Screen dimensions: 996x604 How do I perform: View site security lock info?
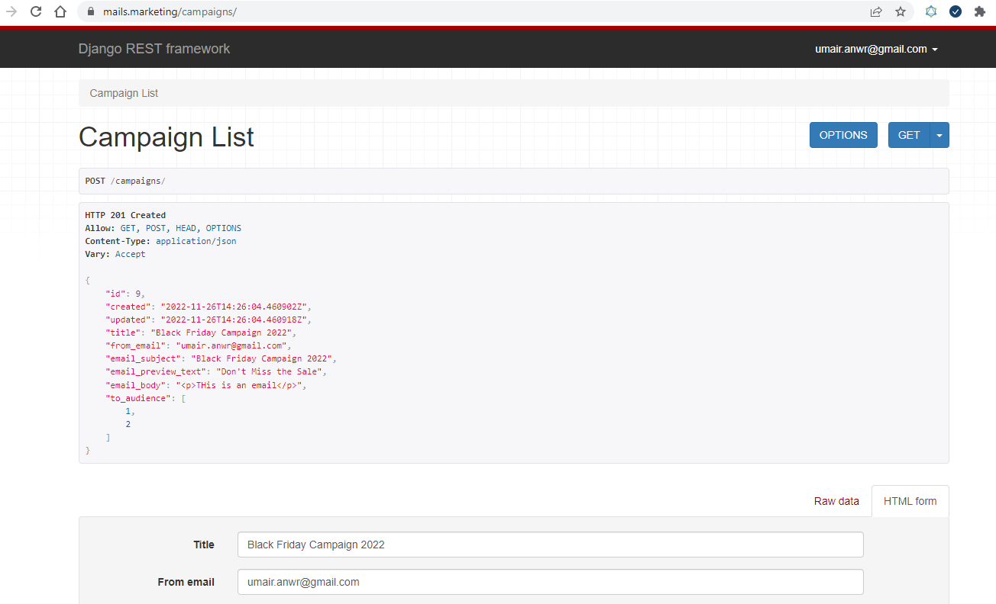coord(90,11)
